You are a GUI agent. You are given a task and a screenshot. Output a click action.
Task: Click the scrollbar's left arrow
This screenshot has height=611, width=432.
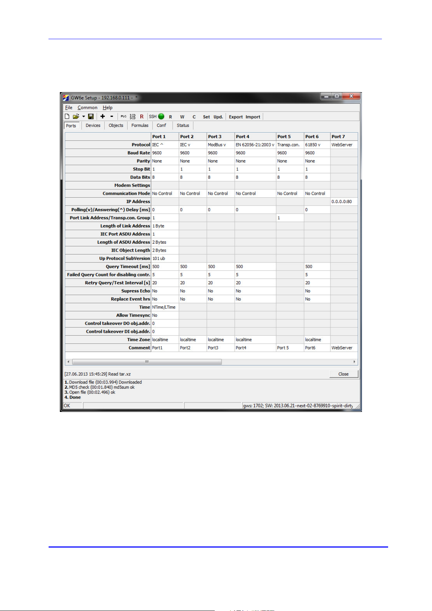69,362
